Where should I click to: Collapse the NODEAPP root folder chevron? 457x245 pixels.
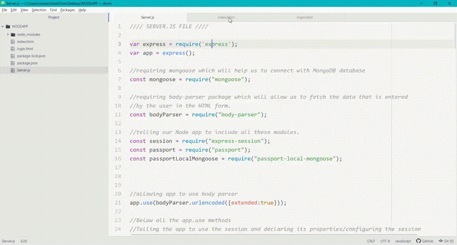click(x=3, y=26)
